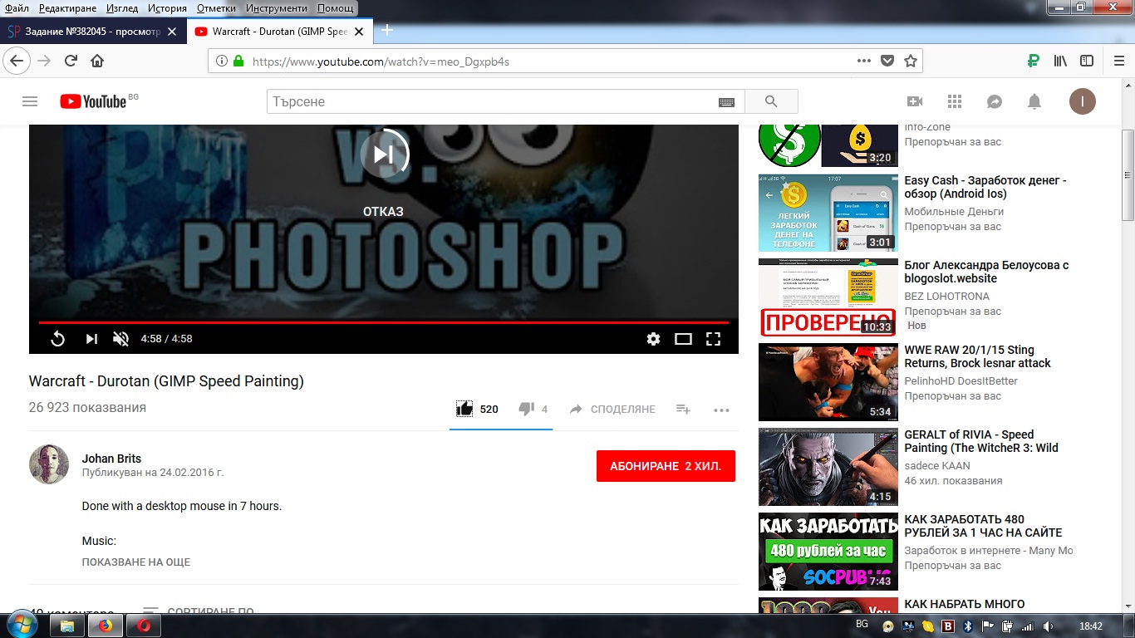Seek on the red video progress bar
This screenshot has height=638, width=1135.
point(383,322)
